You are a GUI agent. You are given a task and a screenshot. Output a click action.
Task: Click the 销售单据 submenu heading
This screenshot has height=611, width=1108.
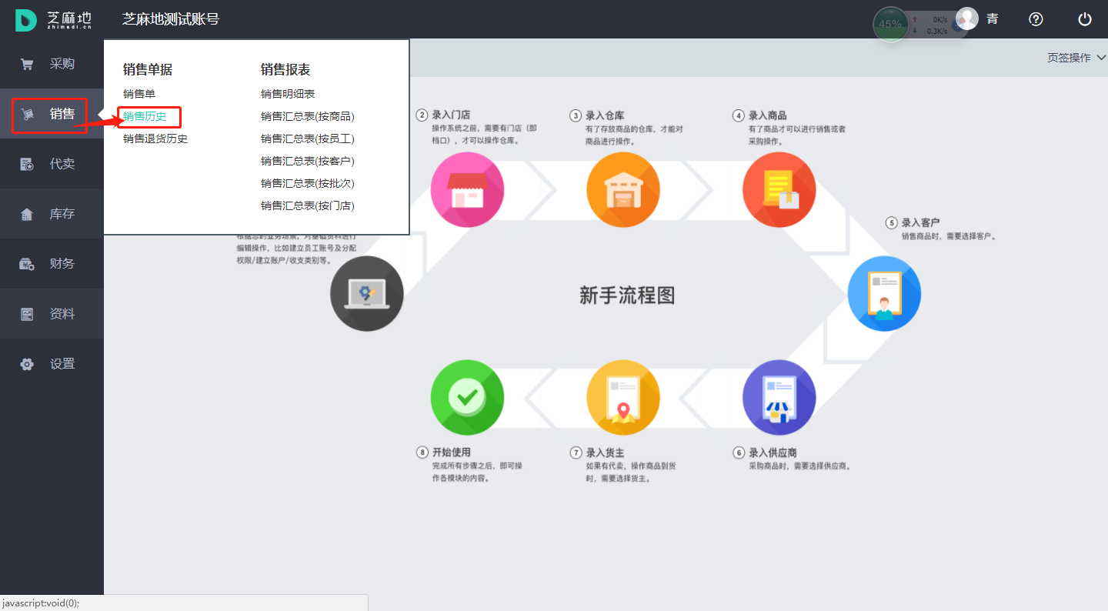(148, 69)
